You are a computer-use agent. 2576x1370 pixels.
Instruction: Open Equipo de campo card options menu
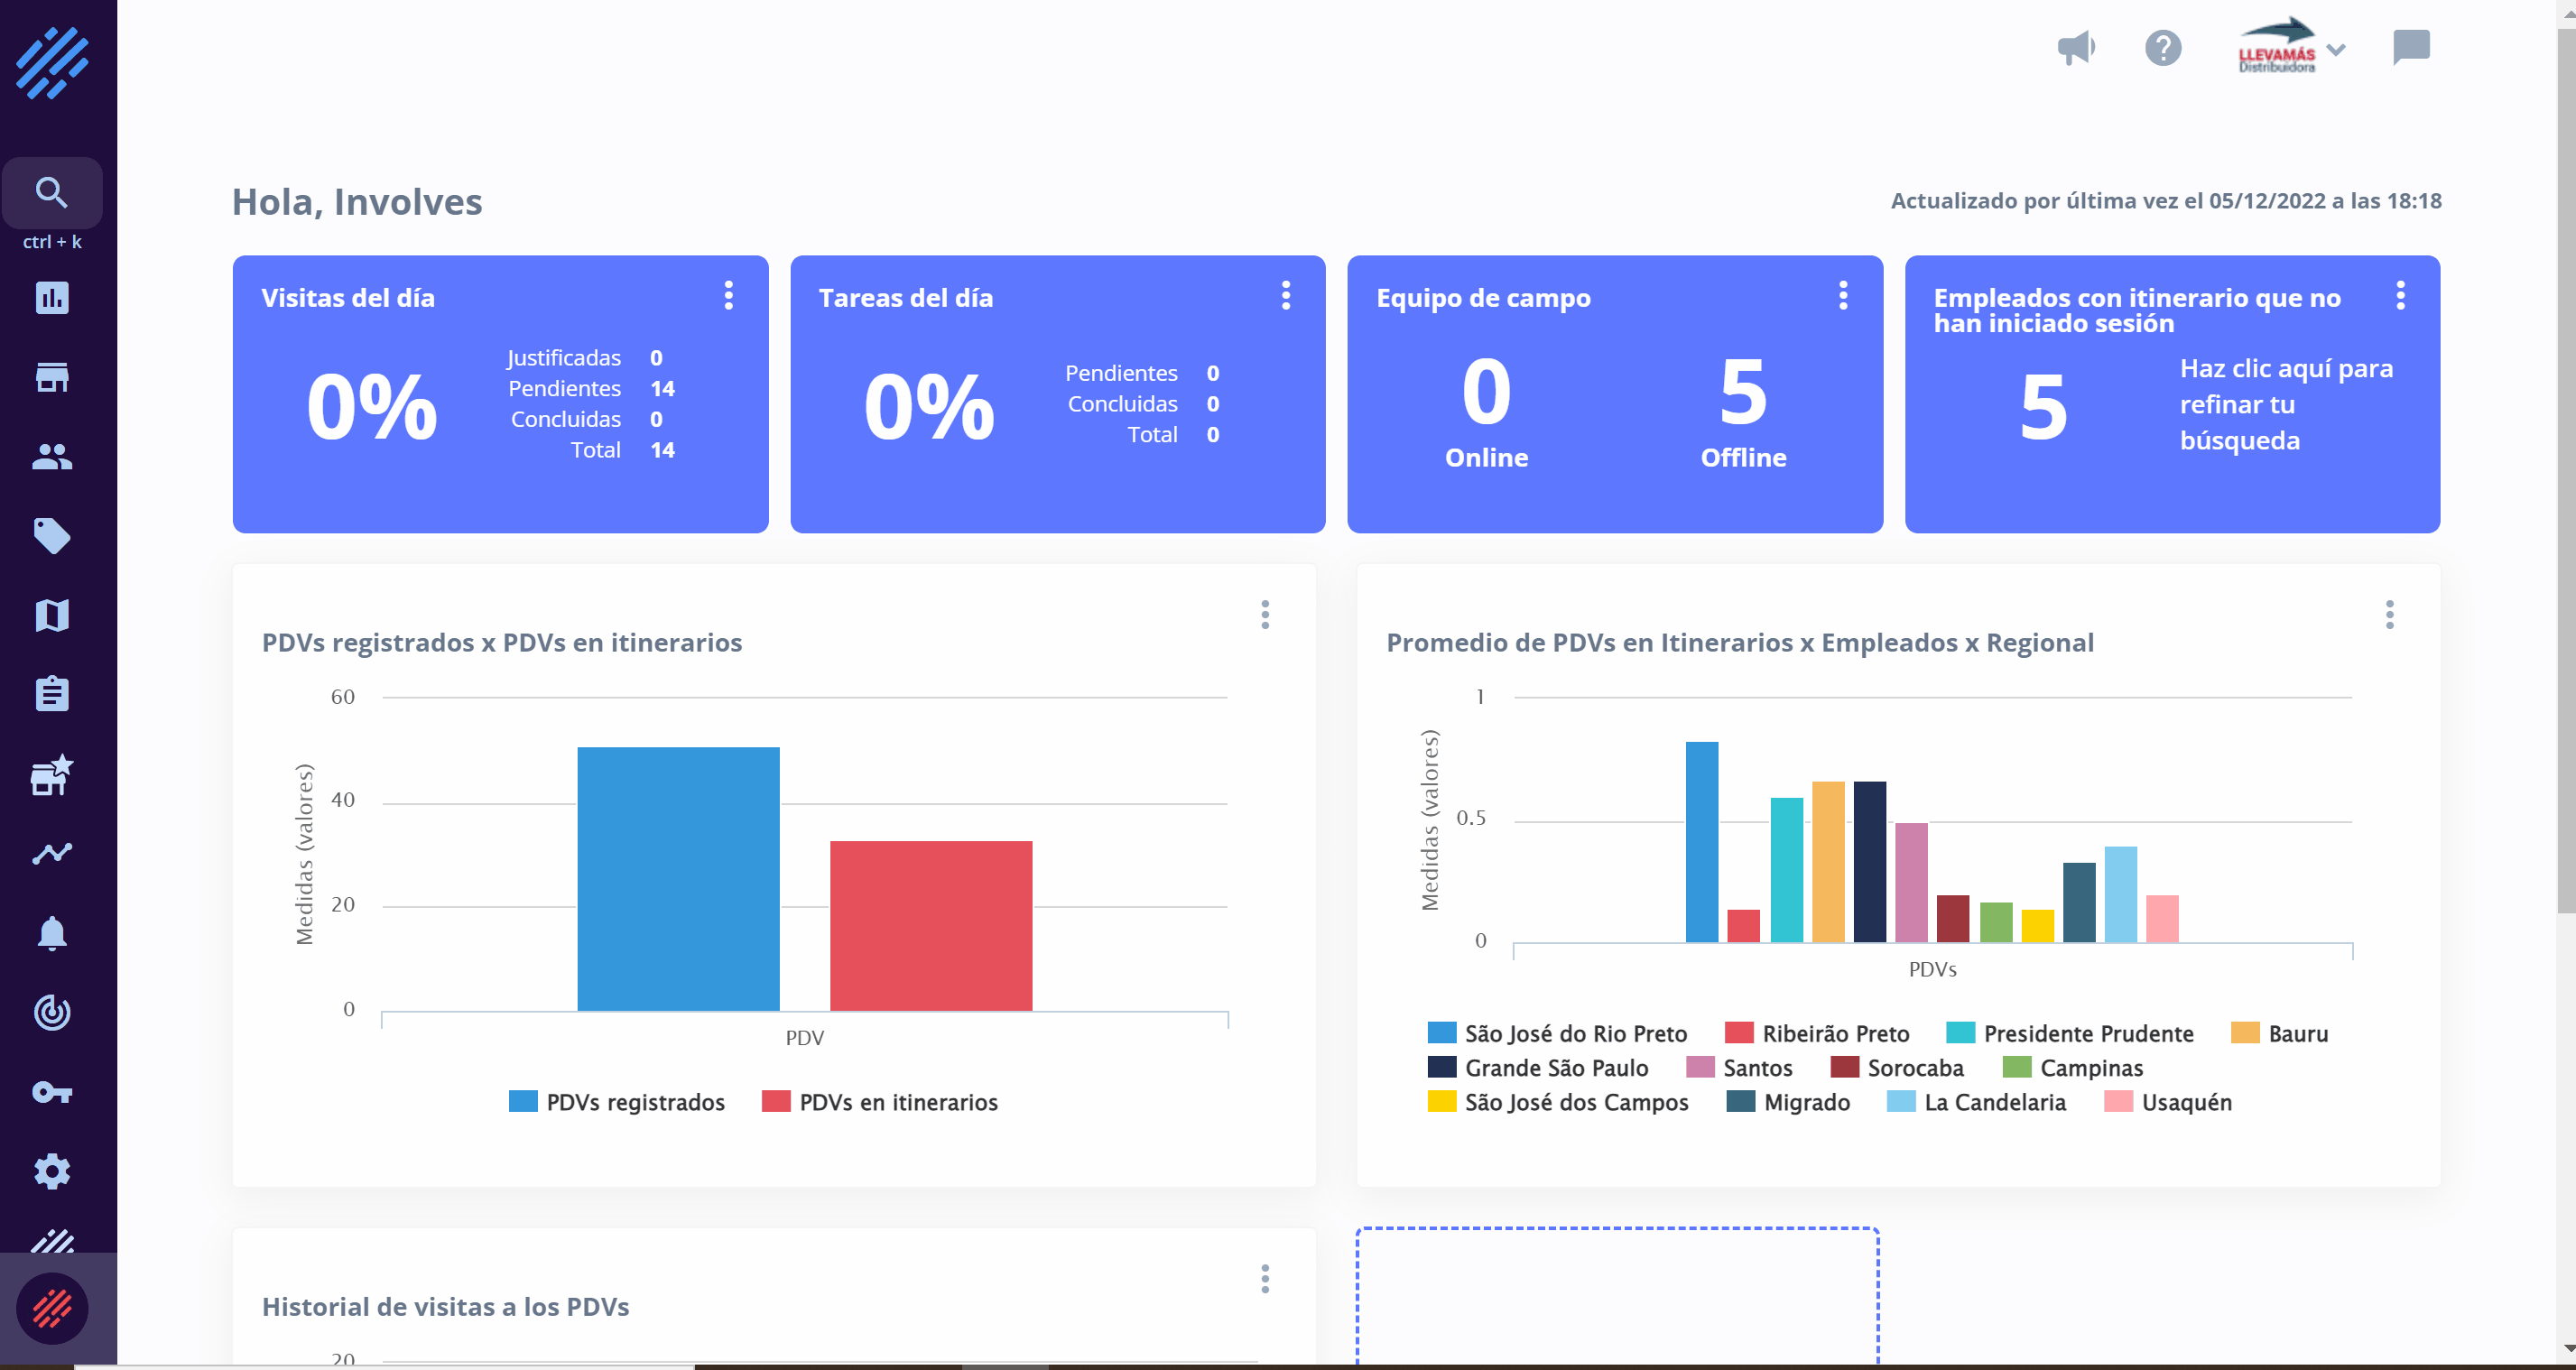tap(1843, 296)
